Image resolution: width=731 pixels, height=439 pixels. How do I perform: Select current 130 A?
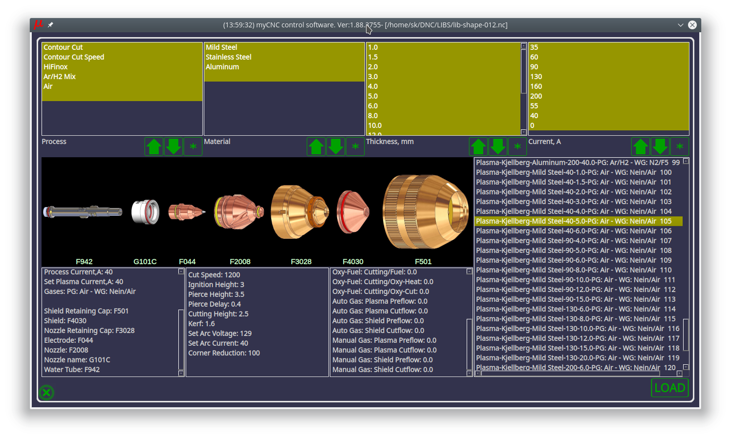click(x=609, y=77)
